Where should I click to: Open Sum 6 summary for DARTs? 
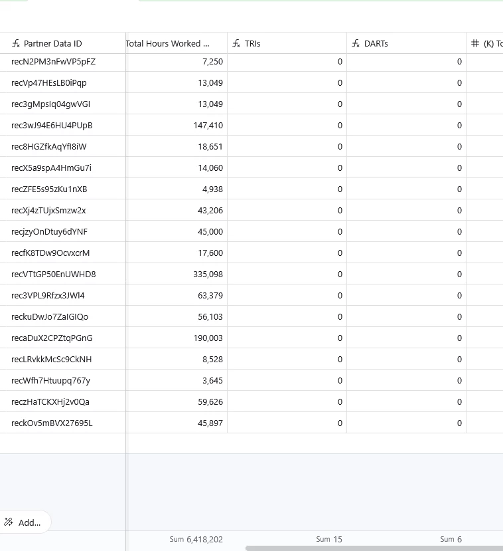(x=451, y=539)
